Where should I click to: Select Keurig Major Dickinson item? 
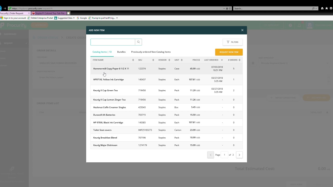pos(105,145)
